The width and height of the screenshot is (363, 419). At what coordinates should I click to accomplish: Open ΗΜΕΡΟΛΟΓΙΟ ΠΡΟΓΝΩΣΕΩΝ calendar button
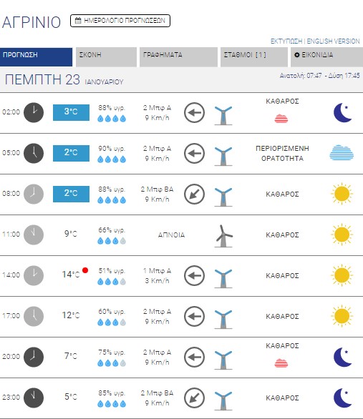[x=120, y=21]
